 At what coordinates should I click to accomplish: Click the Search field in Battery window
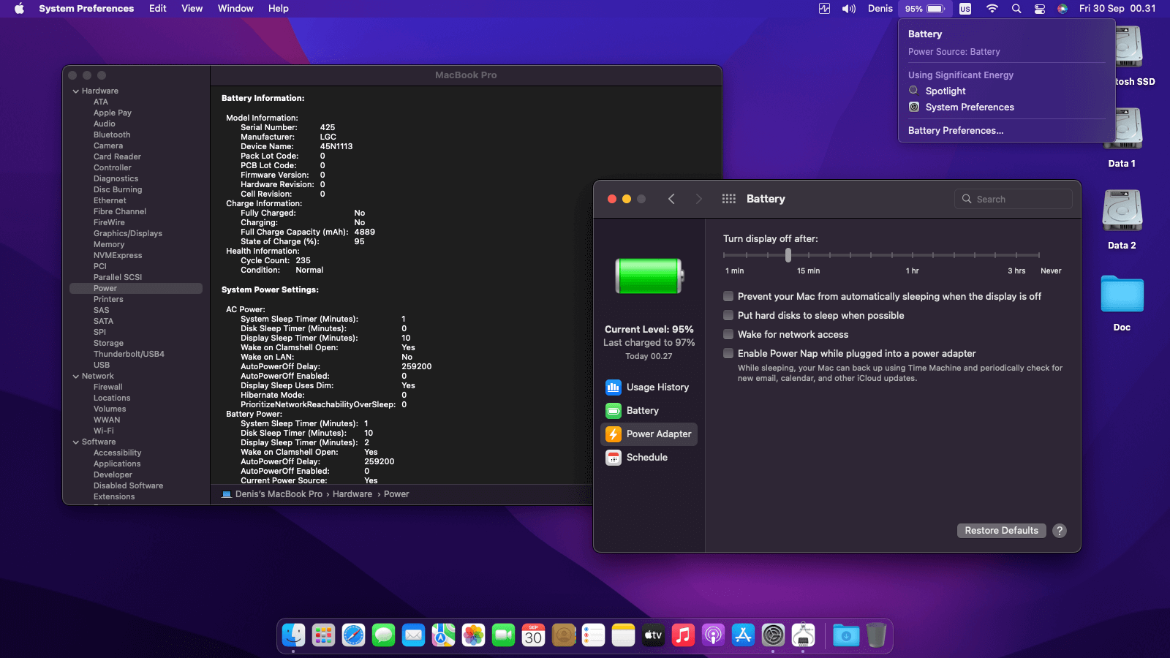[x=1014, y=199]
